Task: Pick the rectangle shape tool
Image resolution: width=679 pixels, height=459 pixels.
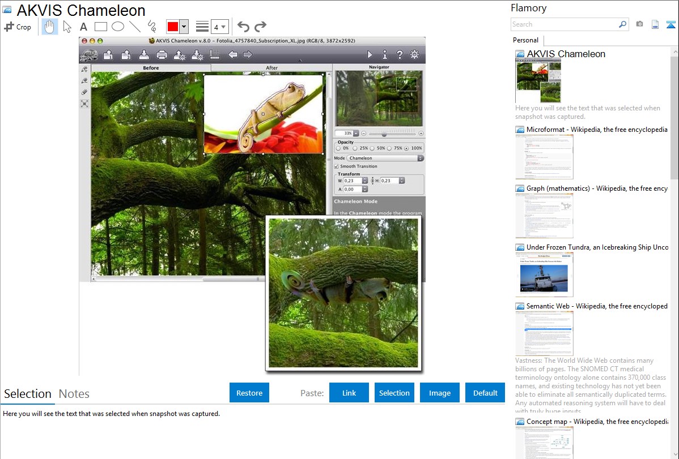Action: coord(100,27)
